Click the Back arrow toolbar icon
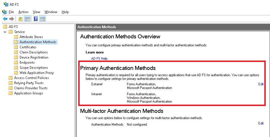270x137 pixels. [x=5, y=19]
